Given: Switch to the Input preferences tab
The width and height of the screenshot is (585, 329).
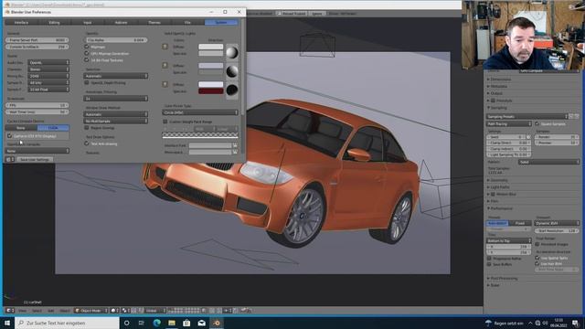Looking at the screenshot, I should 88,22.
